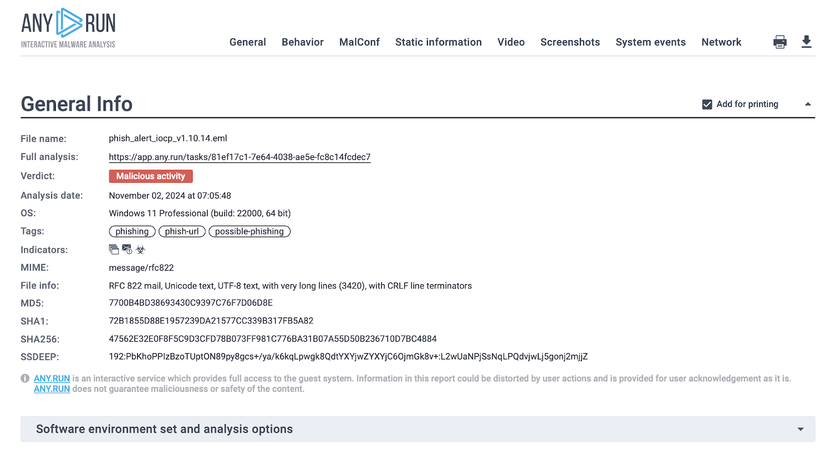Screen dimensions: 836x454
Task: Click the MD5 hash value
Action: click(x=191, y=303)
